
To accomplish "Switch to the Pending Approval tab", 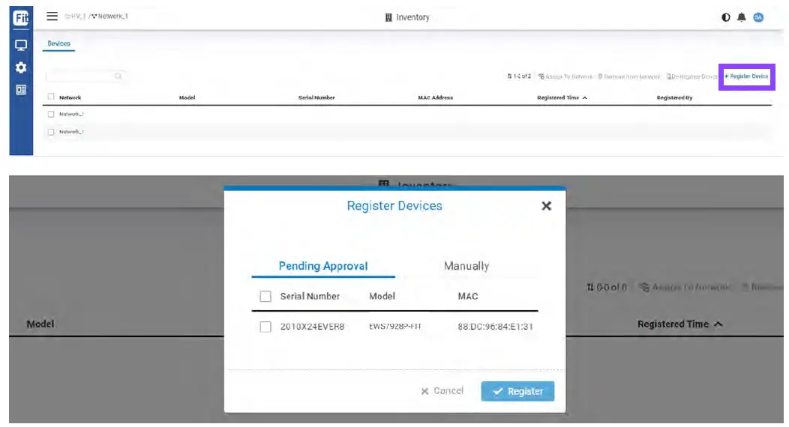I will click(323, 266).
